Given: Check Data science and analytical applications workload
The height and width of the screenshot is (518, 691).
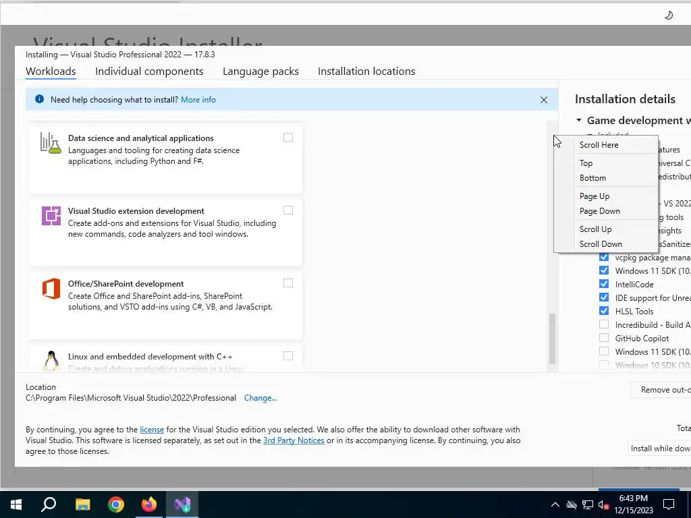Looking at the screenshot, I should (x=287, y=138).
